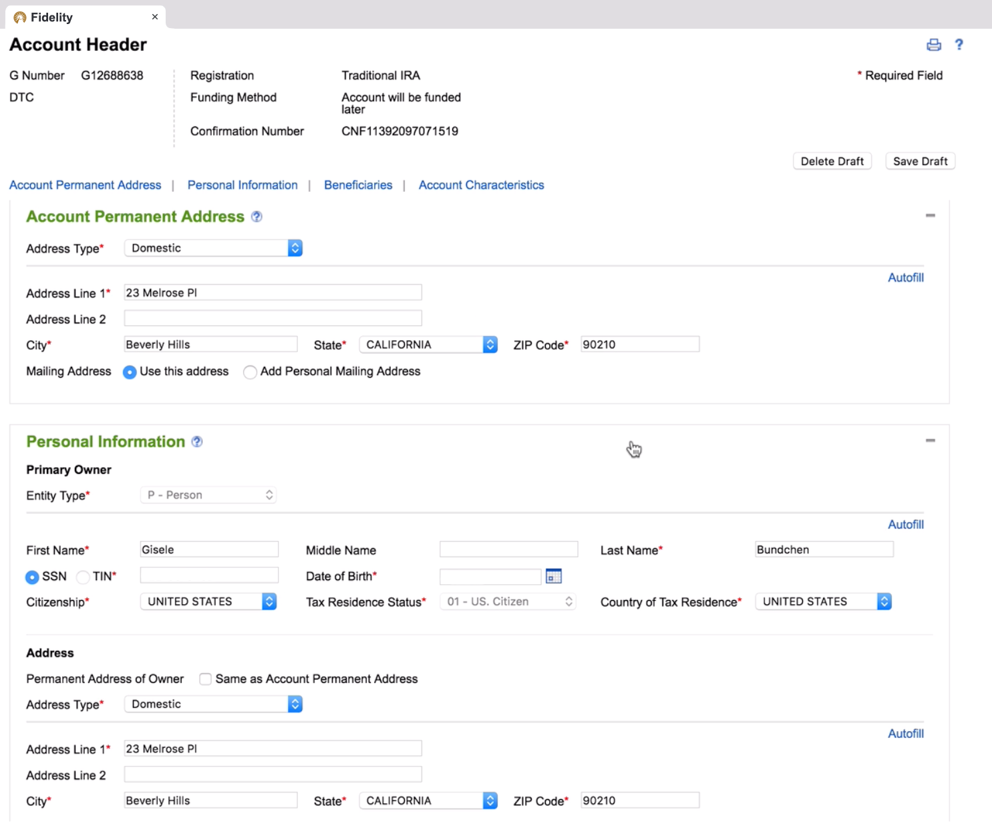Click City field in owner Address section
Screen dimensions: 992x828
tap(211, 801)
